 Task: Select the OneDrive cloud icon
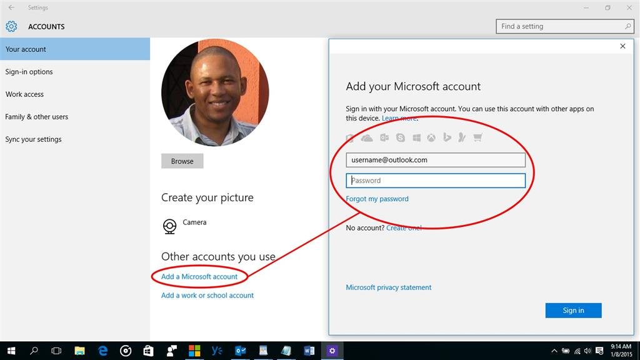[367, 137]
